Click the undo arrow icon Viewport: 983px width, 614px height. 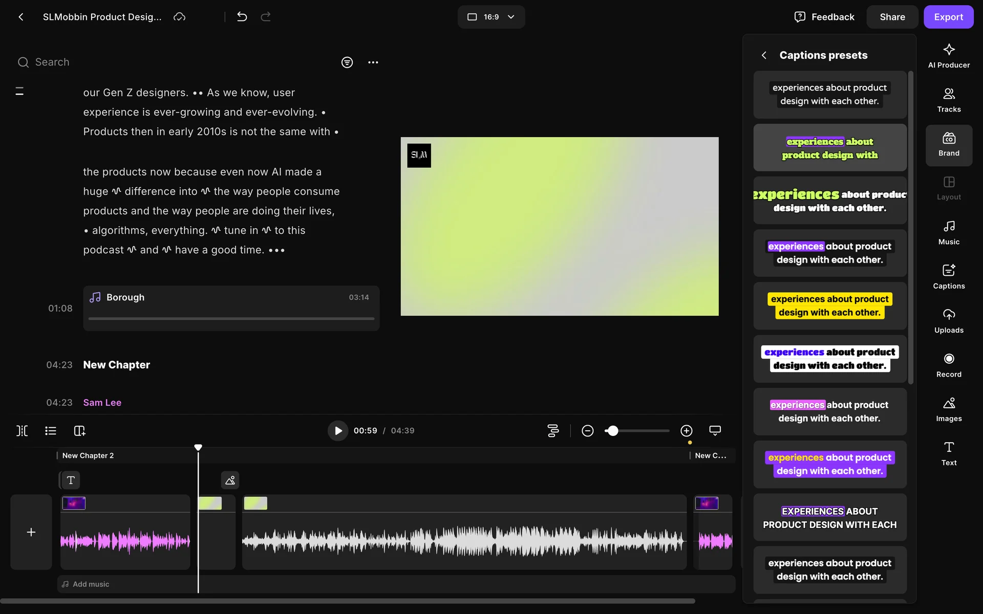tap(242, 17)
